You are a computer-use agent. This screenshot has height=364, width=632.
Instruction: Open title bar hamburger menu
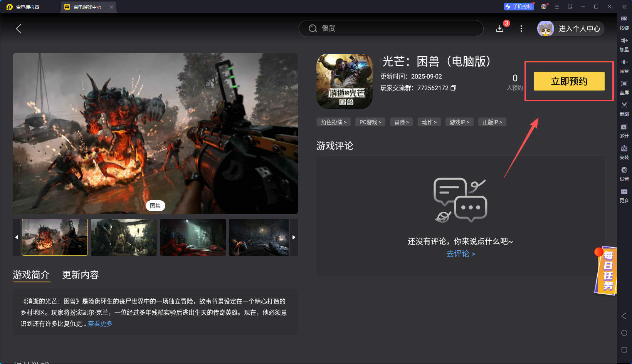click(x=557, y=7)
